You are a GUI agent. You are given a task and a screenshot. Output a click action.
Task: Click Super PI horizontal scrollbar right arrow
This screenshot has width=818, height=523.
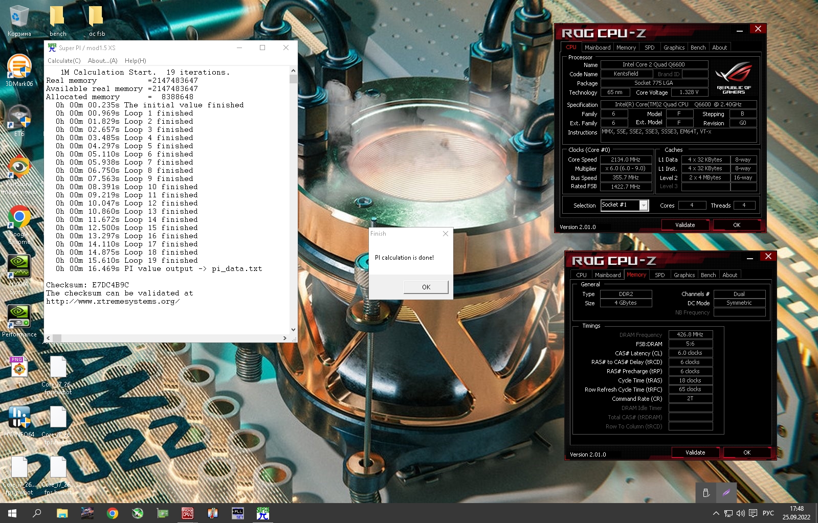coord(285,338)
